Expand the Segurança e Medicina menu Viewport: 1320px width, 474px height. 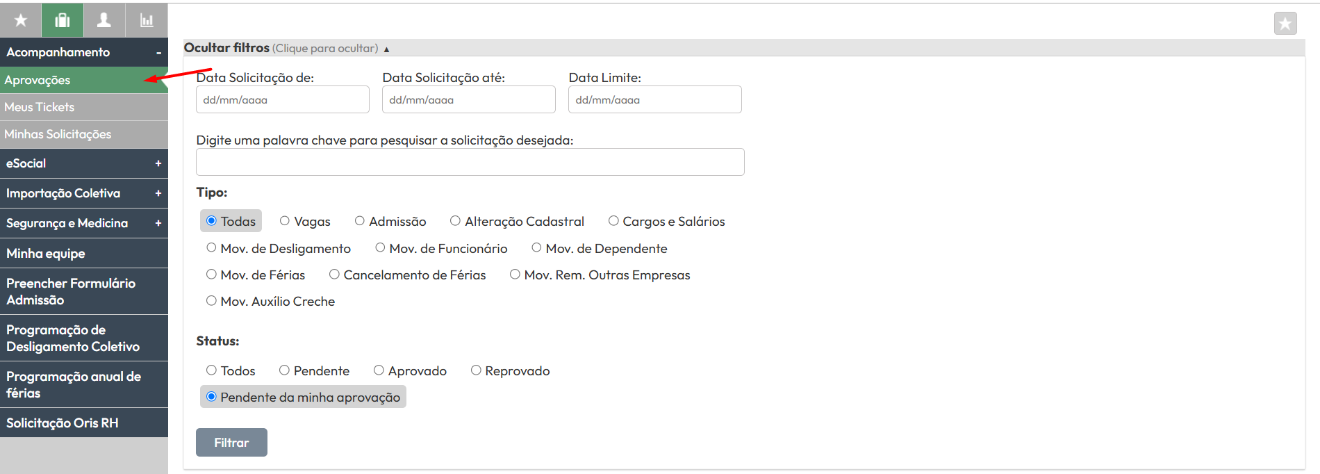pos(84,223)
